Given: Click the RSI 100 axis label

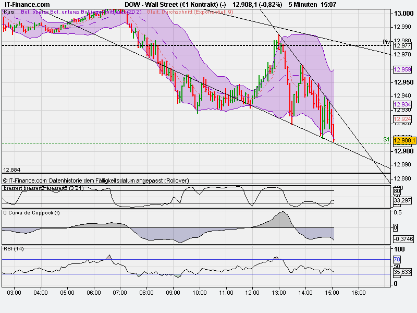Looking at the screenshot, I should click(x=399, y=249).
